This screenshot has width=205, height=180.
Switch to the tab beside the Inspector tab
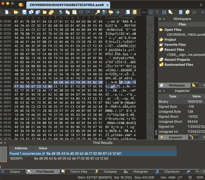pyautogui.click(x=192, y=137)
